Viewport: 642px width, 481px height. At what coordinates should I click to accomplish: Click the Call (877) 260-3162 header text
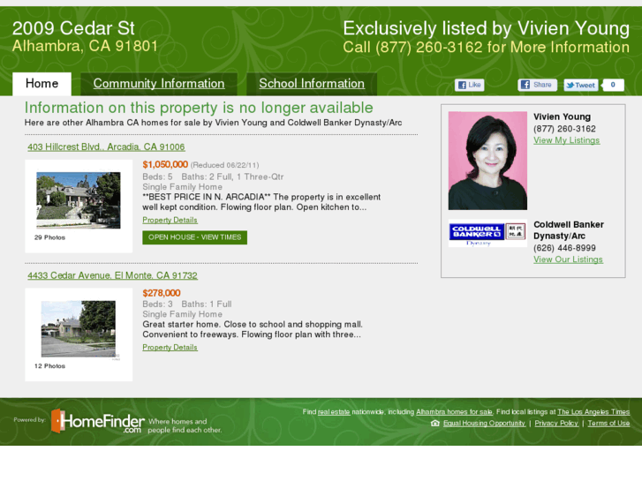pyautogui.click(x=486, y=47)
